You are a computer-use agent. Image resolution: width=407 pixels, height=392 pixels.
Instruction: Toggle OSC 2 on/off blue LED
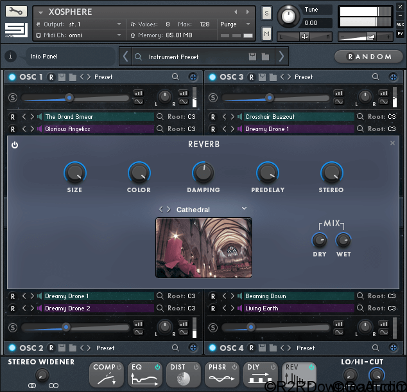tap(12, 348)
